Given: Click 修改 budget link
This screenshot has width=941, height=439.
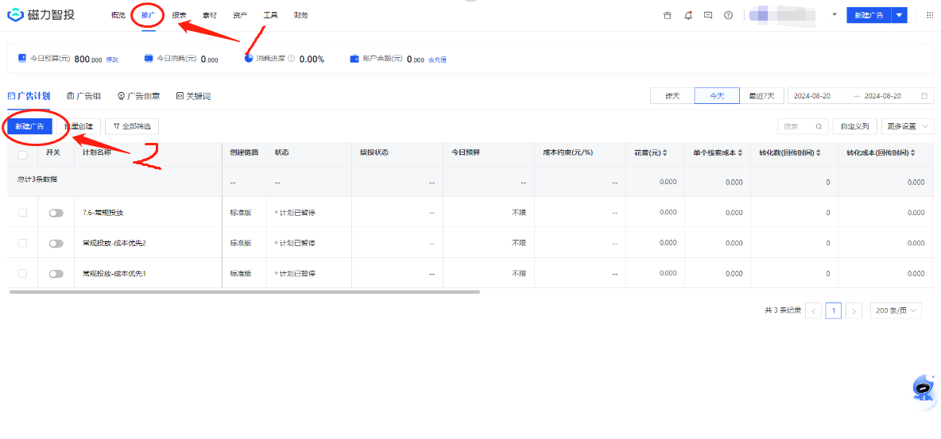Looking at the screenshot, I should [112, 60].
